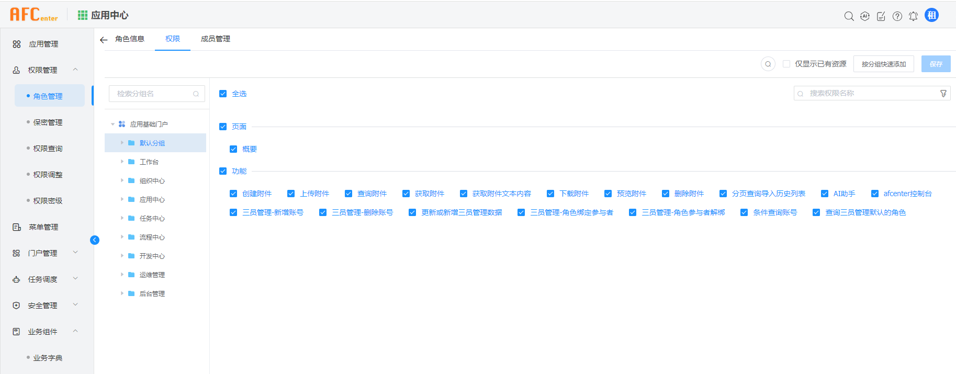Click the sidebar collapse arrow button
956x374 pixels.
coord(95,240)
